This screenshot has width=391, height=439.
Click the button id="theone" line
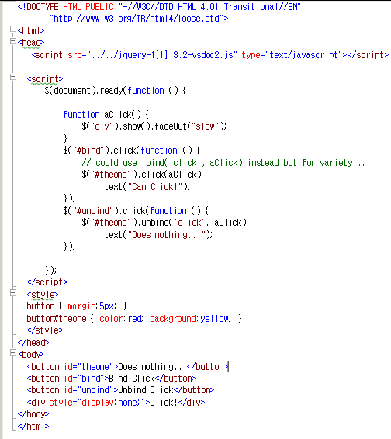[128, 367]
